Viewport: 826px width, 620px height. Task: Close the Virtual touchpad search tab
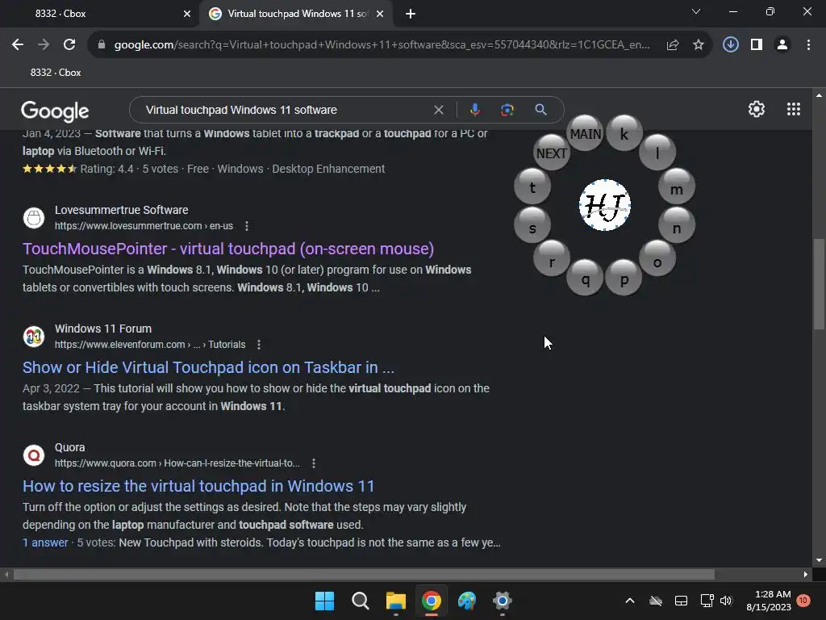pyautogui.click(x=380, y=14)
